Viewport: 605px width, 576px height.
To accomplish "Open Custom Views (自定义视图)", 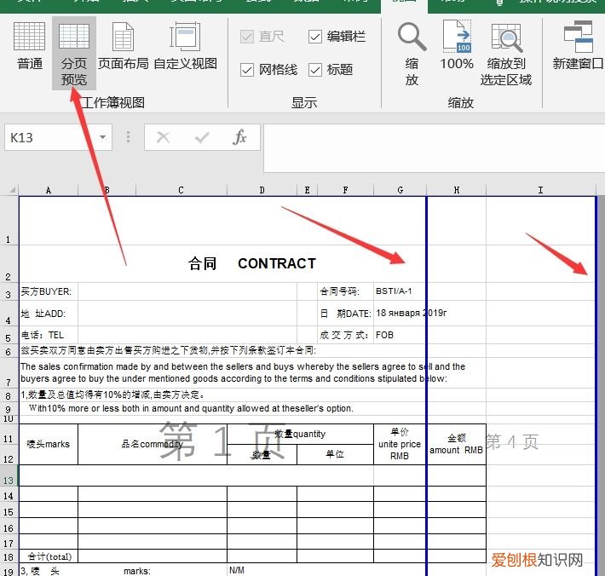I will [185, 46].
